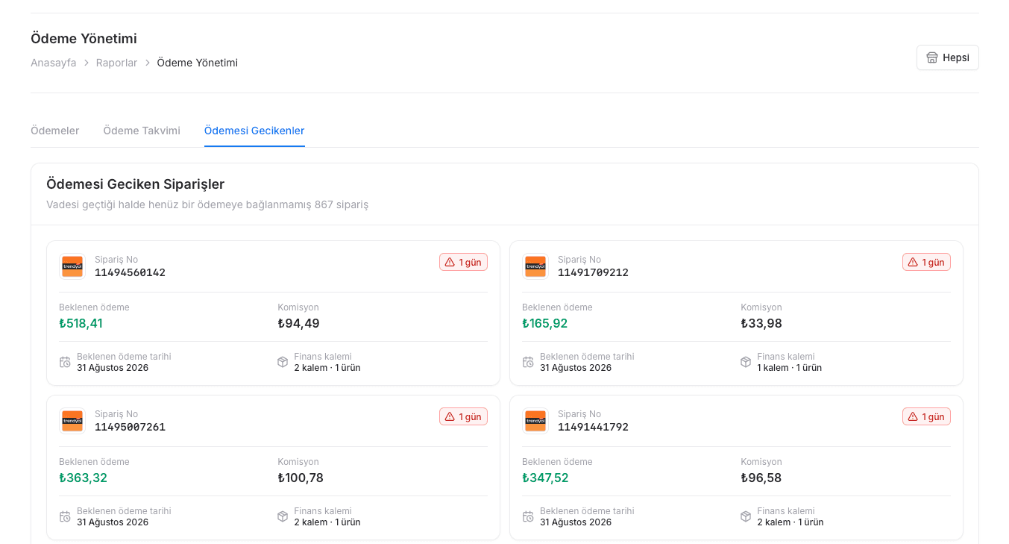Open the Ödeme Takvimi tab

click(x=142, y=131)
